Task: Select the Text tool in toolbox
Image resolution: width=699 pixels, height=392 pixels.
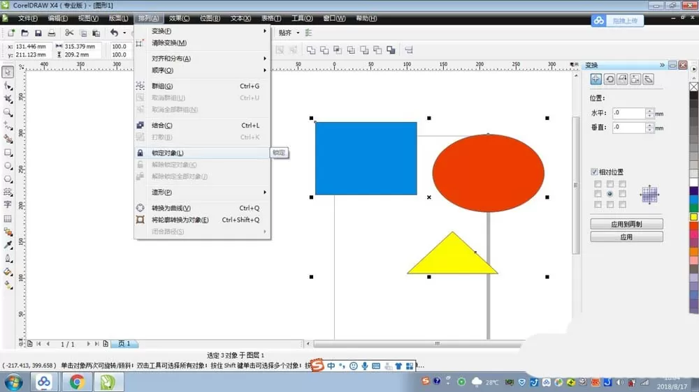Action: pyautogui.click(x=8, y=204)
